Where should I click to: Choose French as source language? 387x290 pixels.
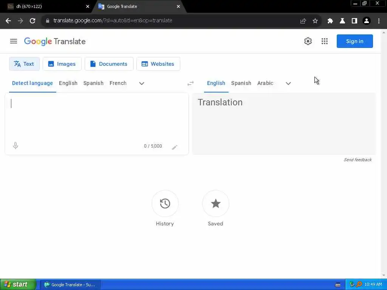pyautogui.click(x=118, y=83)
